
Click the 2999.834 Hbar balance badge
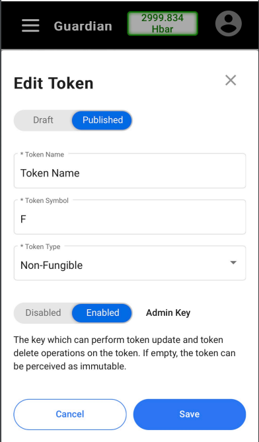click(x=163, y=23)
